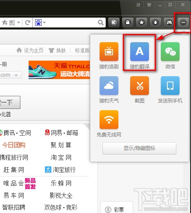This screenshot has height=213, width=191.
Task: Open the Tmall sneaker banner ad
Action: tap(59, 70)
